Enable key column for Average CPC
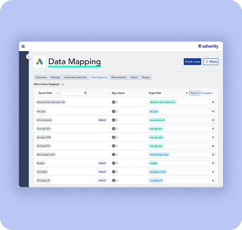Image resolution: width=242 pixels, height=230 pixels. click(x=115, y=129)
